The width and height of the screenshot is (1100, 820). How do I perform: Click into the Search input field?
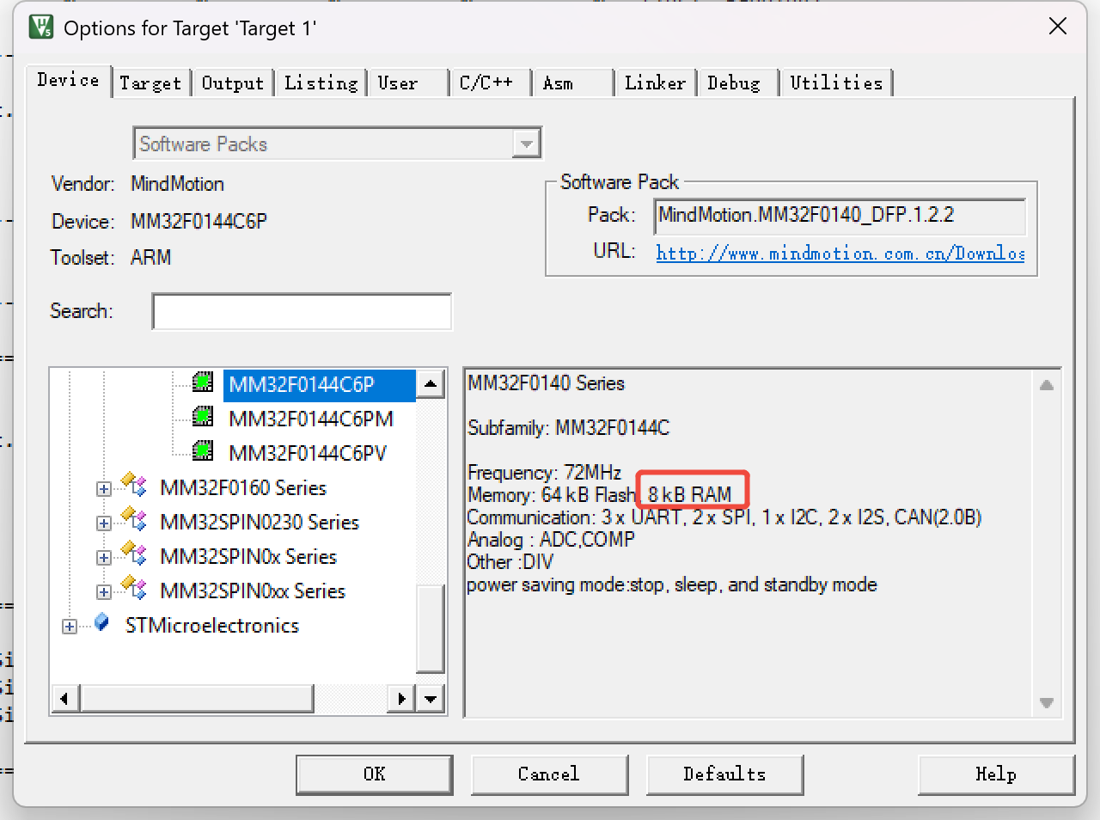[302, 311]
